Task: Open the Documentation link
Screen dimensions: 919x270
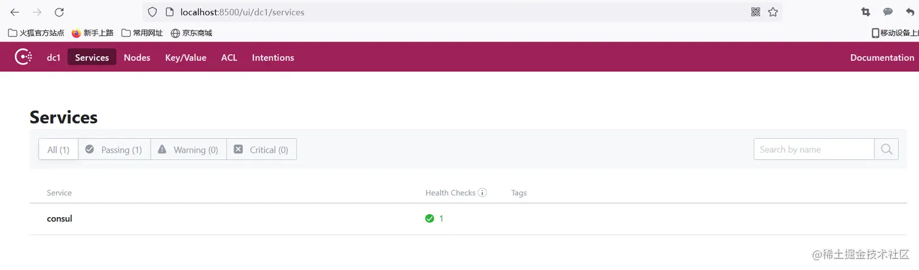Action: click(x=881, y=58)
